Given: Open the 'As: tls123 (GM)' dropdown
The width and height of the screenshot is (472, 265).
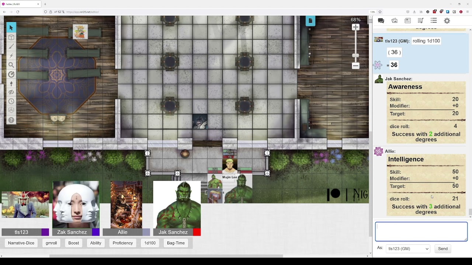Looking at the screenshot, I should coord(408,249).
